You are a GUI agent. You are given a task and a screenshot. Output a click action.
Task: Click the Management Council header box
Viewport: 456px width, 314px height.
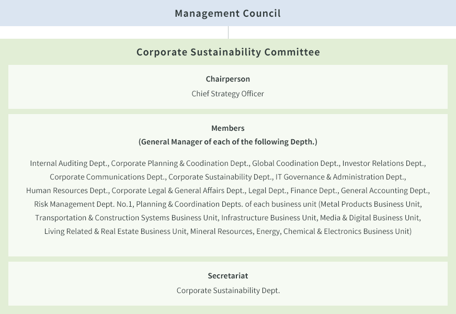coord(228,13)
